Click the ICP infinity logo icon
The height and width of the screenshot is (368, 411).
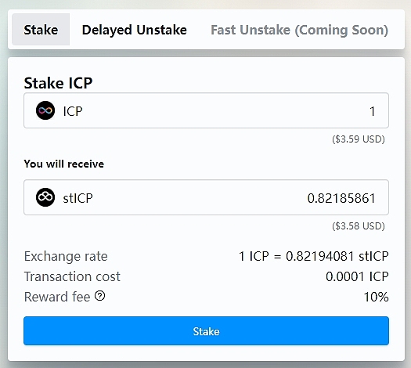(x=45, y=110)
